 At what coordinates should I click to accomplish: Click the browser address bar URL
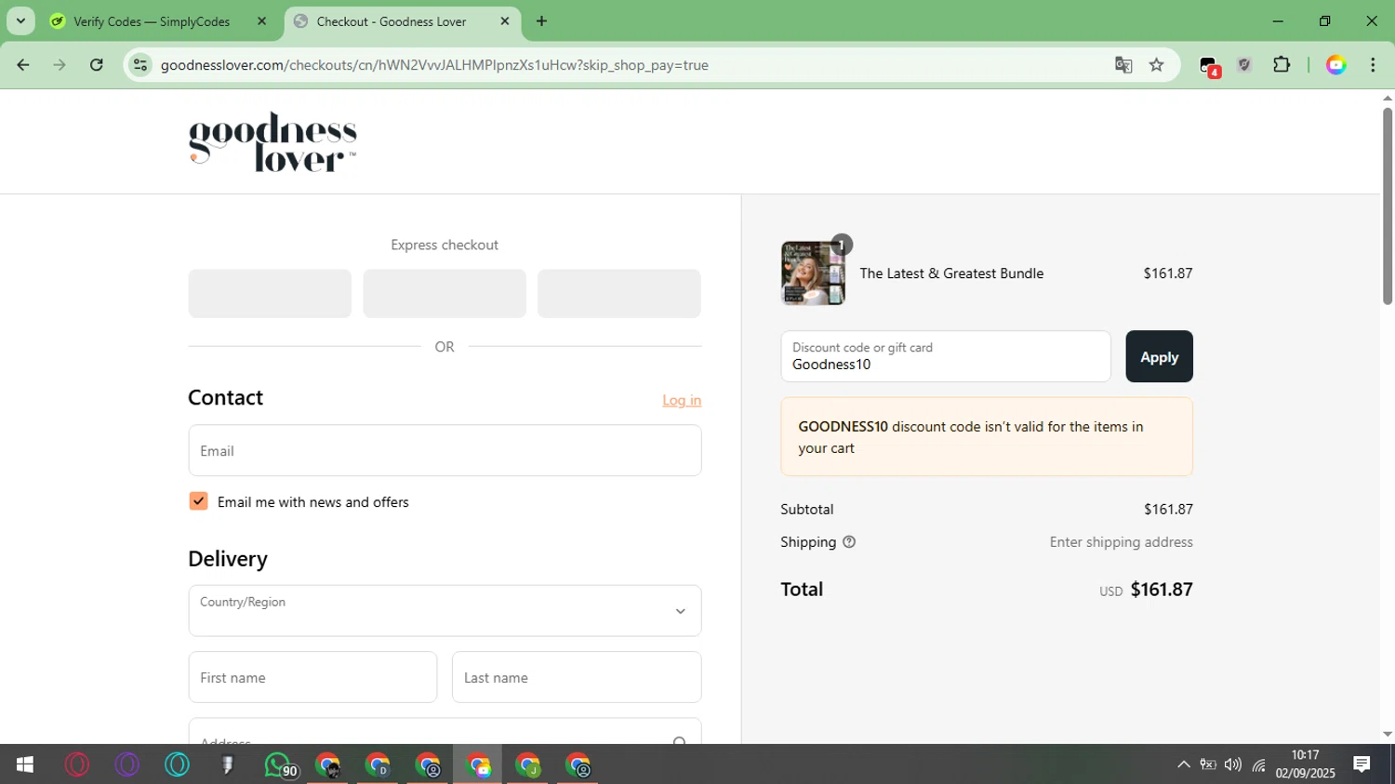click(x=434, y=65)
